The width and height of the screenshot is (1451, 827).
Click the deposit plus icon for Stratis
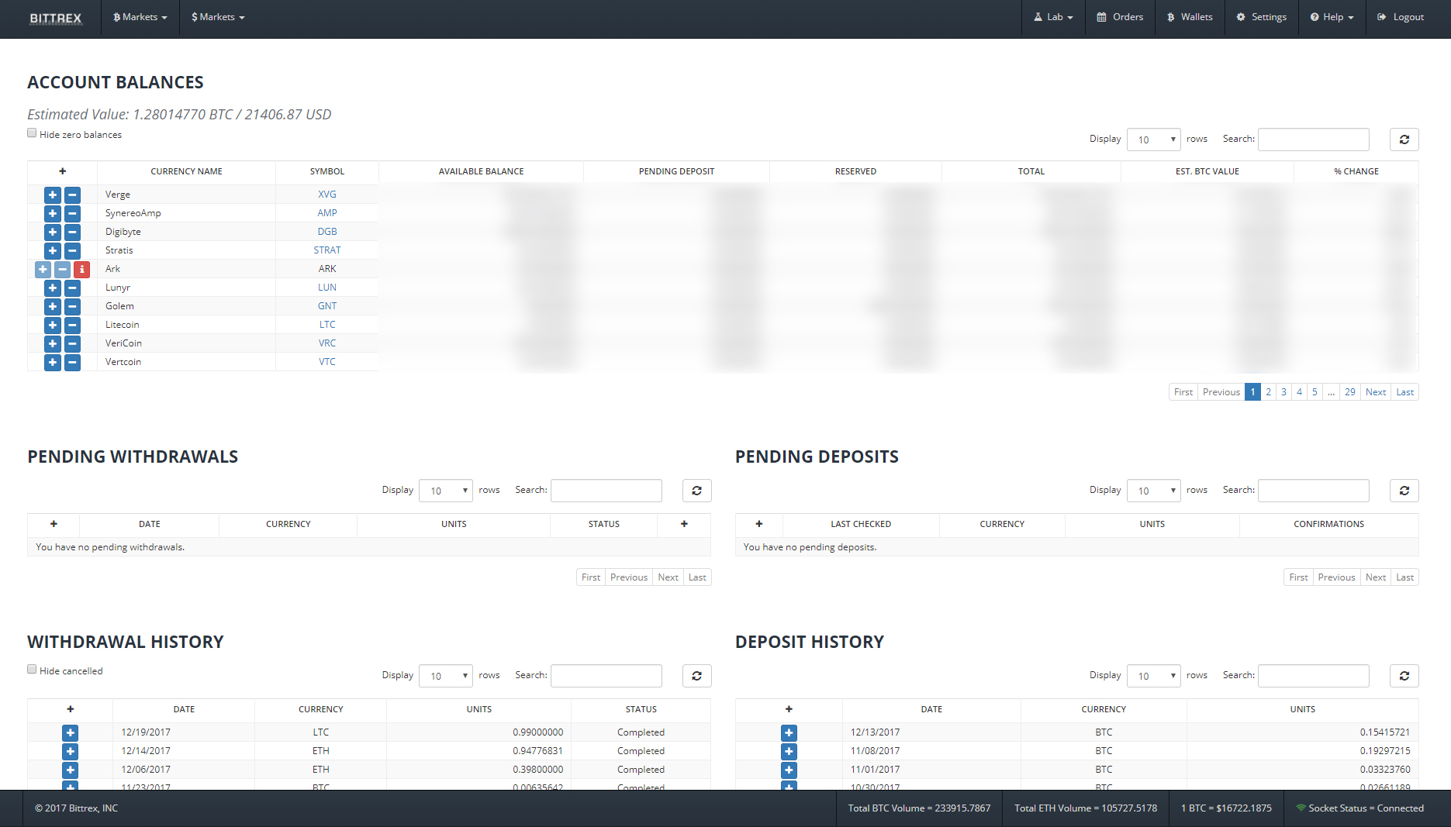point(53,251)
